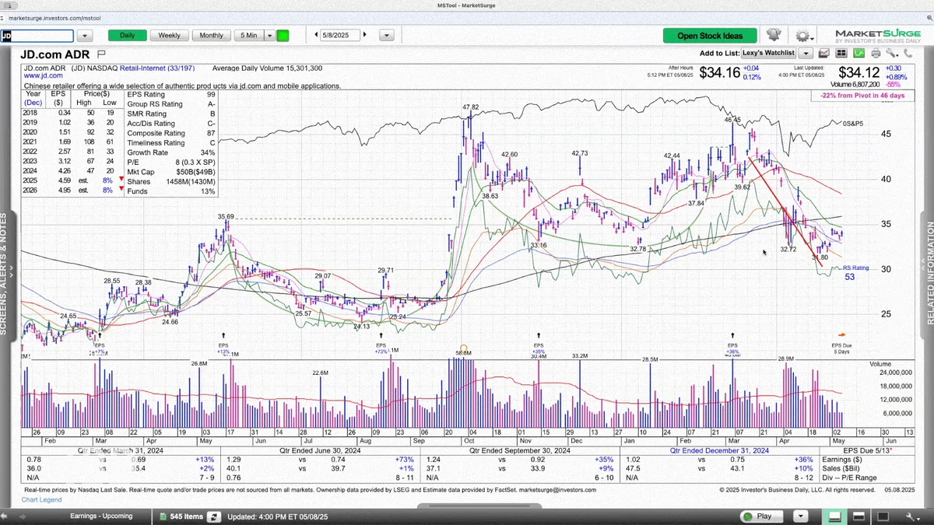Open the wrench tools menu in top toolbar
Viewport: 934px width, 525px height.
892,53
